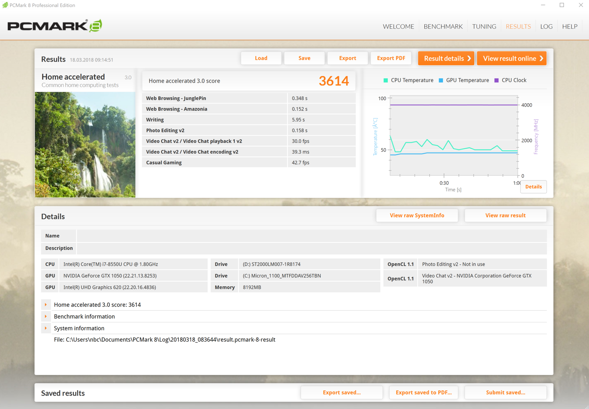Image resolution: width=589 pixels, height=409 pixels.
Task: Click View raw SystemInfo
Action: click(x=417, y=215)
